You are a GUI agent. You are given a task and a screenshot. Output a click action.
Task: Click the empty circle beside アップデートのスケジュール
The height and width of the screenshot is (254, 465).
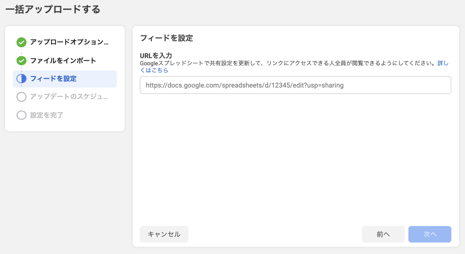(21, 97)
